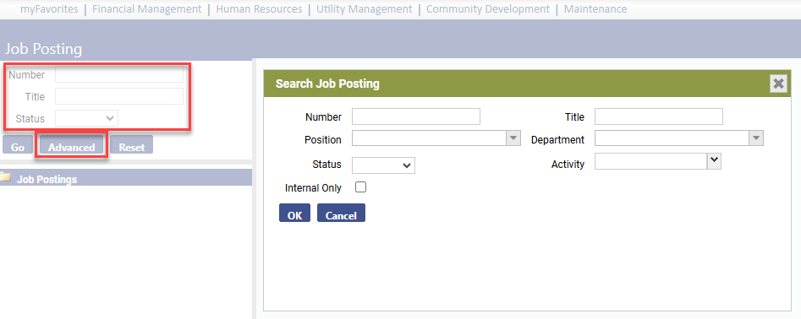The image size is (801, 319).
Task: Expand the Position dropdown arrow
Action: (x=513, y=138)
